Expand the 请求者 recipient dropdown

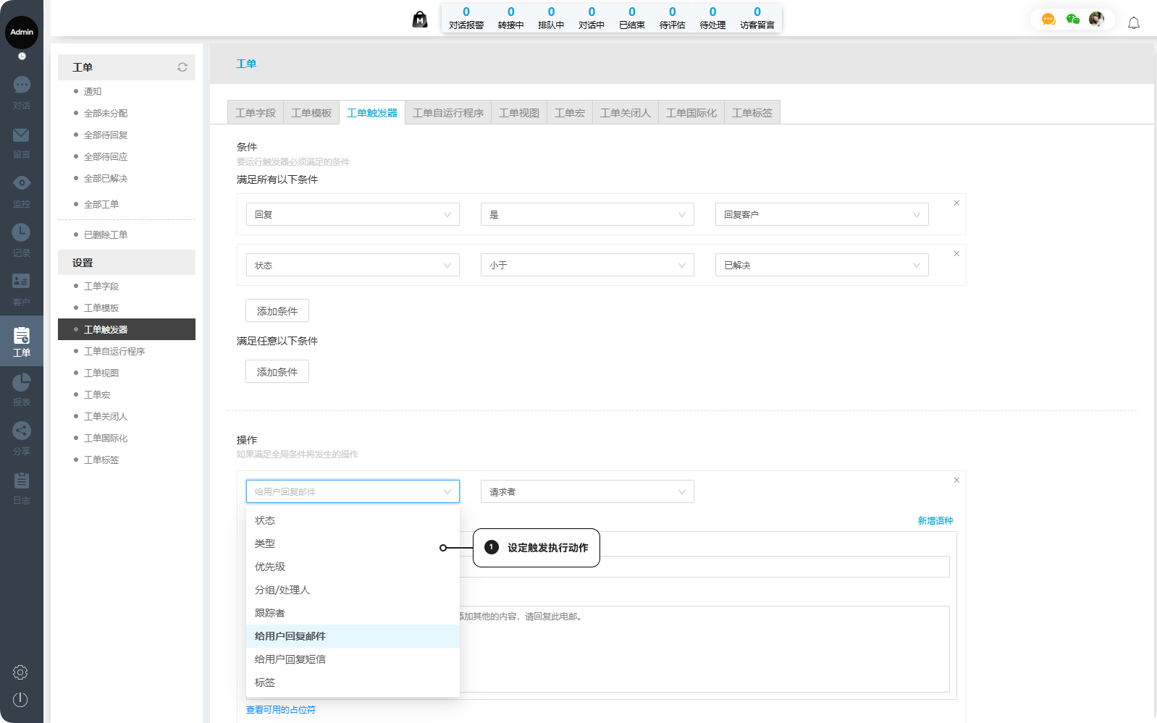coord(586,492)
